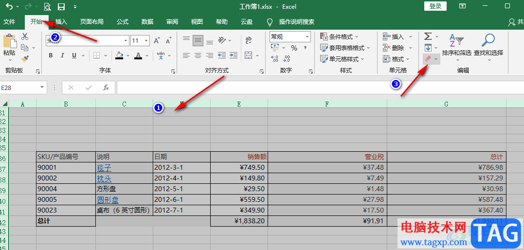Screen dimensions: 524x250
Task: Click the accounting currency format icon
Action: pyautogui.click(x=275, y=48)
